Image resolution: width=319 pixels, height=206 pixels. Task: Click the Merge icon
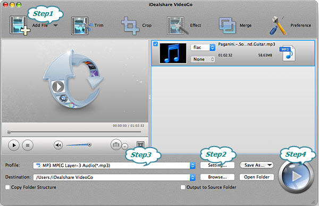[x=228, y=25]
